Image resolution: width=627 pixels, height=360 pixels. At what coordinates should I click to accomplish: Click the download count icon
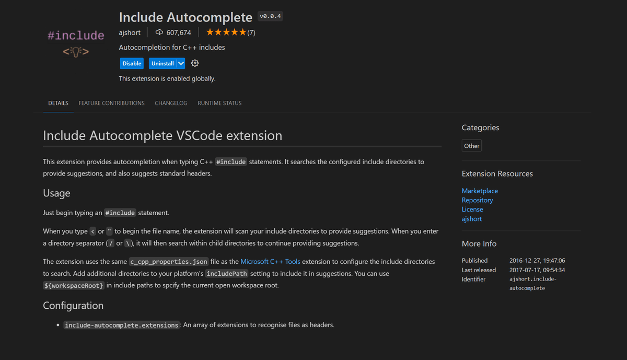(159, 32)
